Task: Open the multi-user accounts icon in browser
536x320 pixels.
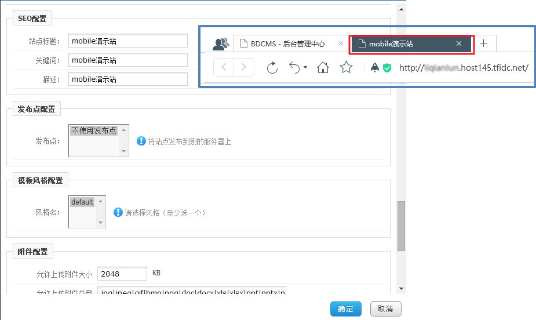Action: (221, 43)
